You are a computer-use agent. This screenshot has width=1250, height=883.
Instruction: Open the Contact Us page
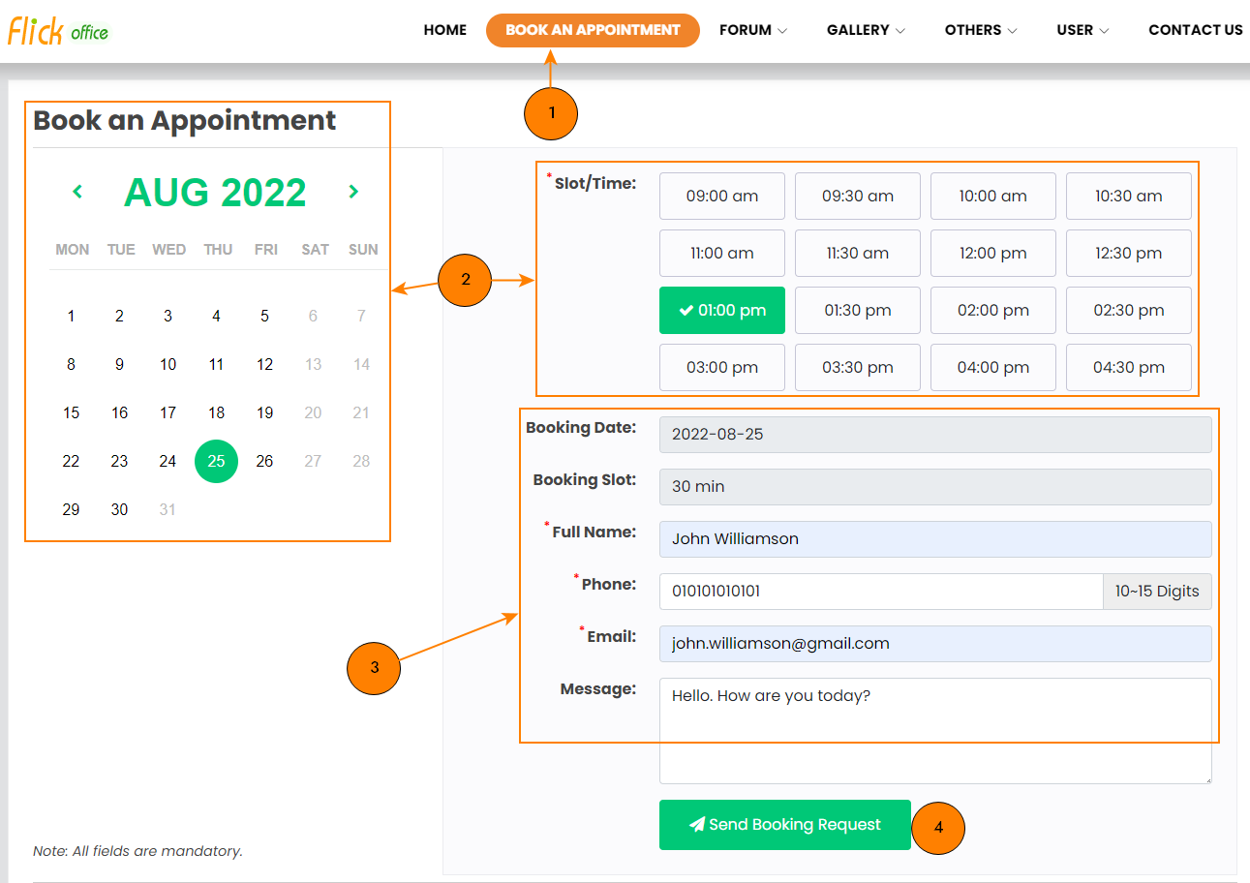(x=1195, y=30)
